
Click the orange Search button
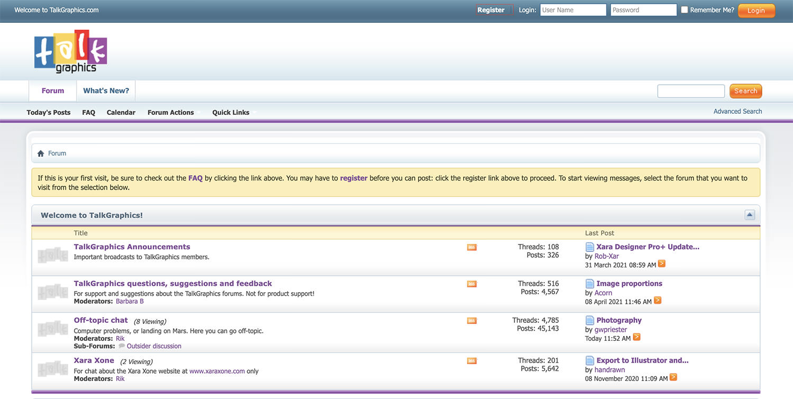(x=745, y=91)
